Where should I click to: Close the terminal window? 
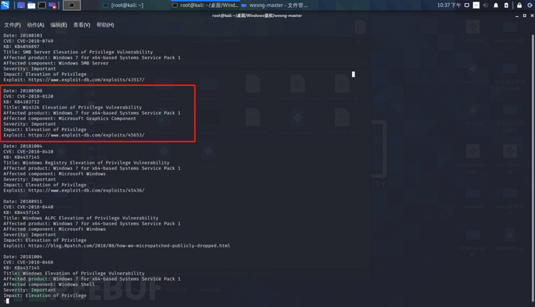(532, 16)
